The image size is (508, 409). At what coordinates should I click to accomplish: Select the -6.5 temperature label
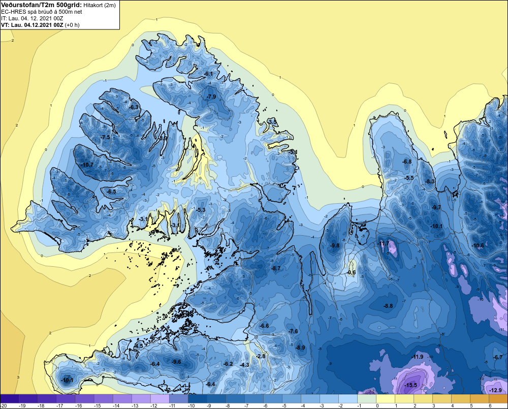(x=111, y=192)
